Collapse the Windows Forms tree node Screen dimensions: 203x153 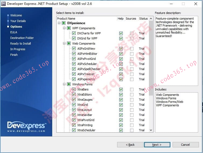[64, 84]
